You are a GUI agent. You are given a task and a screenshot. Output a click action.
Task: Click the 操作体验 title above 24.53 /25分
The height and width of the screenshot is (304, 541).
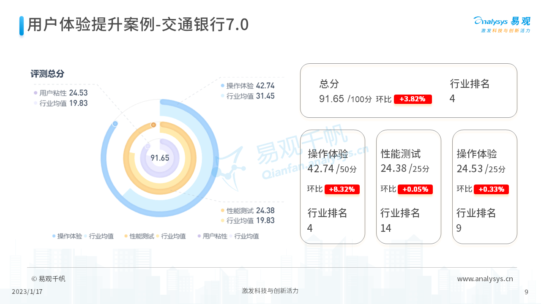coord(477,154)
